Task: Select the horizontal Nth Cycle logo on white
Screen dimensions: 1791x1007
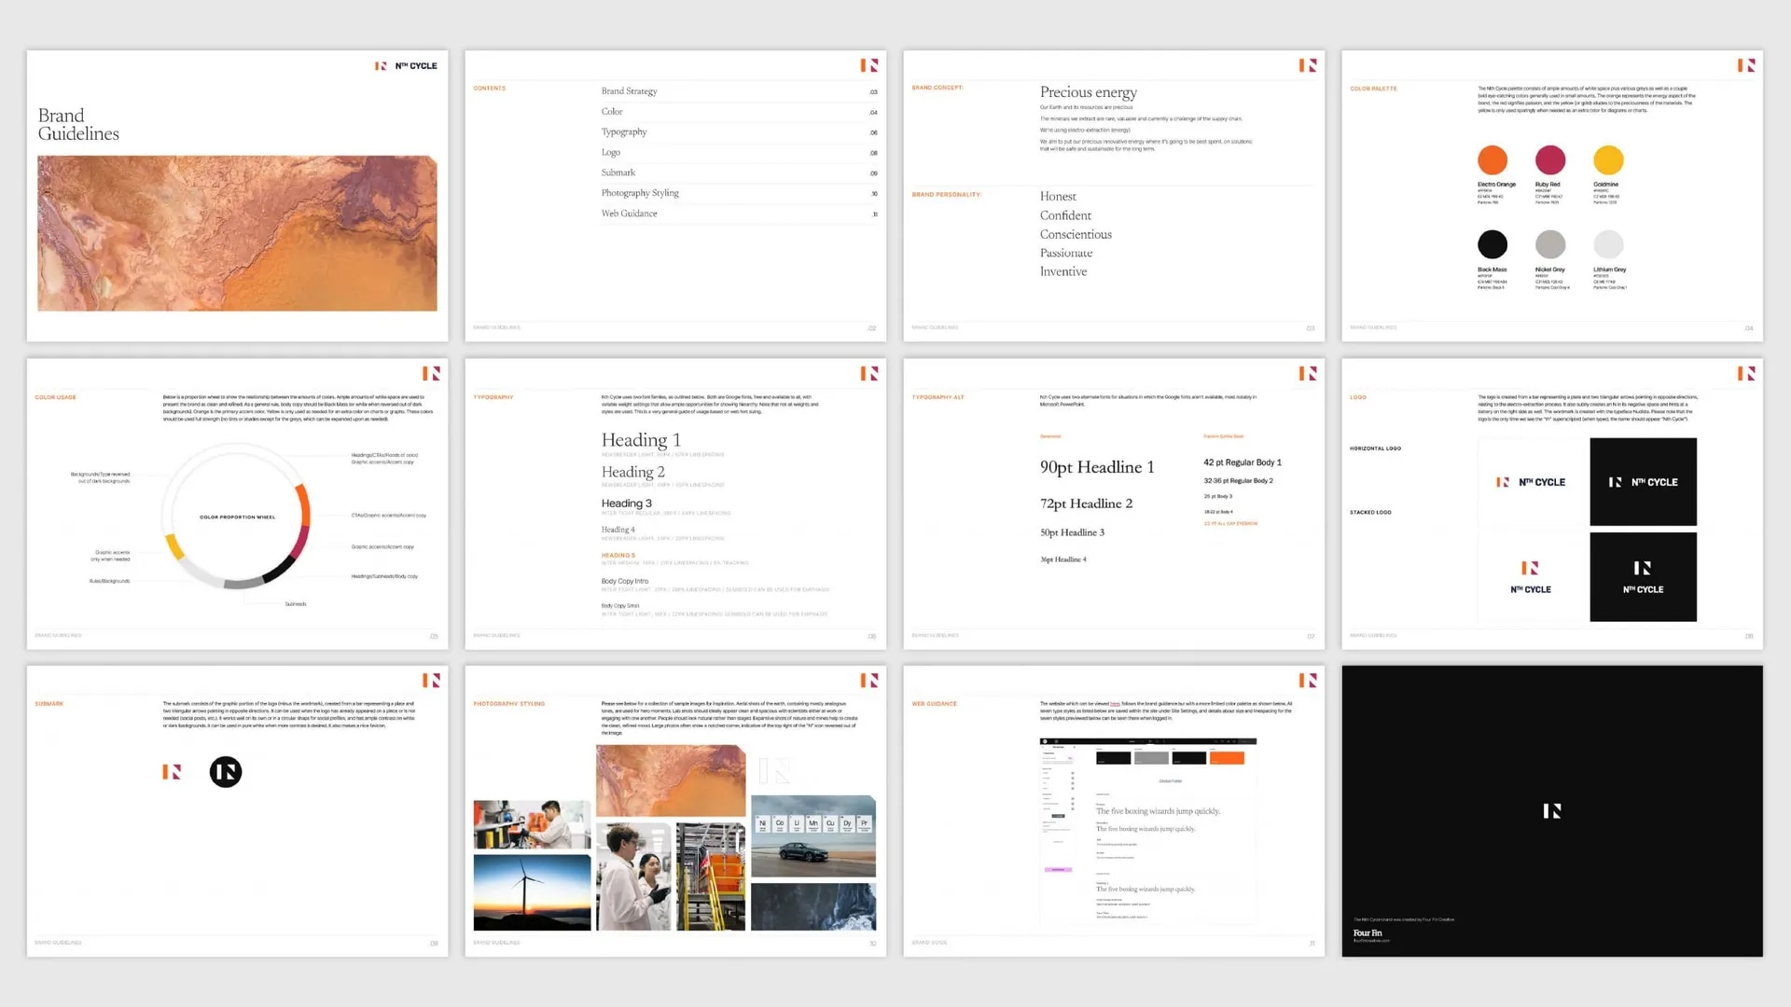Action: pyautogui.click(x=1531, y=482)
